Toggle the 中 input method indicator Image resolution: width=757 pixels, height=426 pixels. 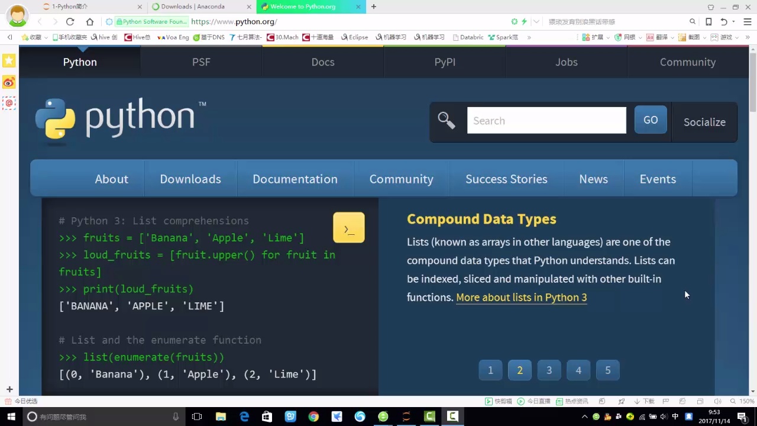click(x=675, y=417)
